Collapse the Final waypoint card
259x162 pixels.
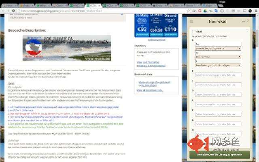coord(247,31)
